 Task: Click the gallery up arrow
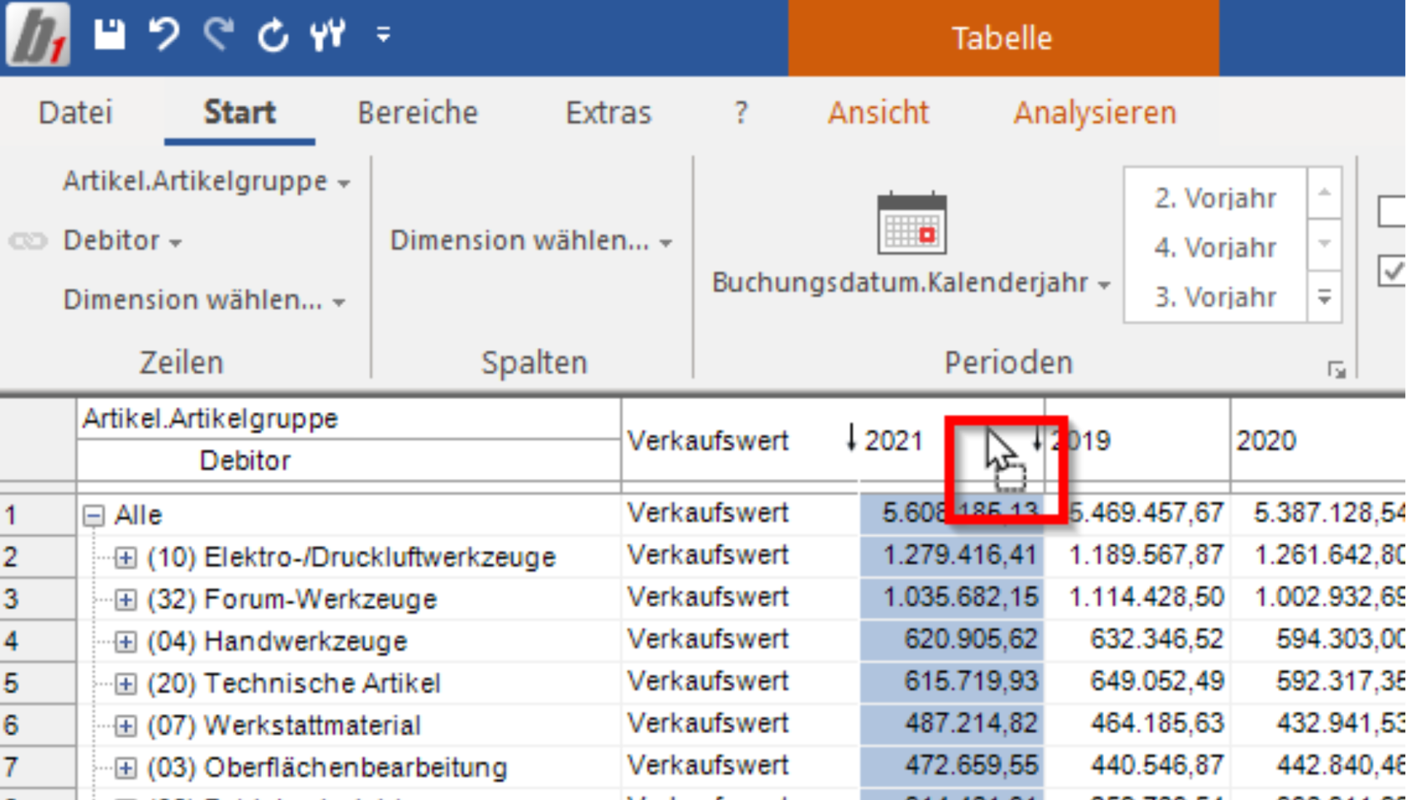pyautogui.click(x=1325, y=193)
